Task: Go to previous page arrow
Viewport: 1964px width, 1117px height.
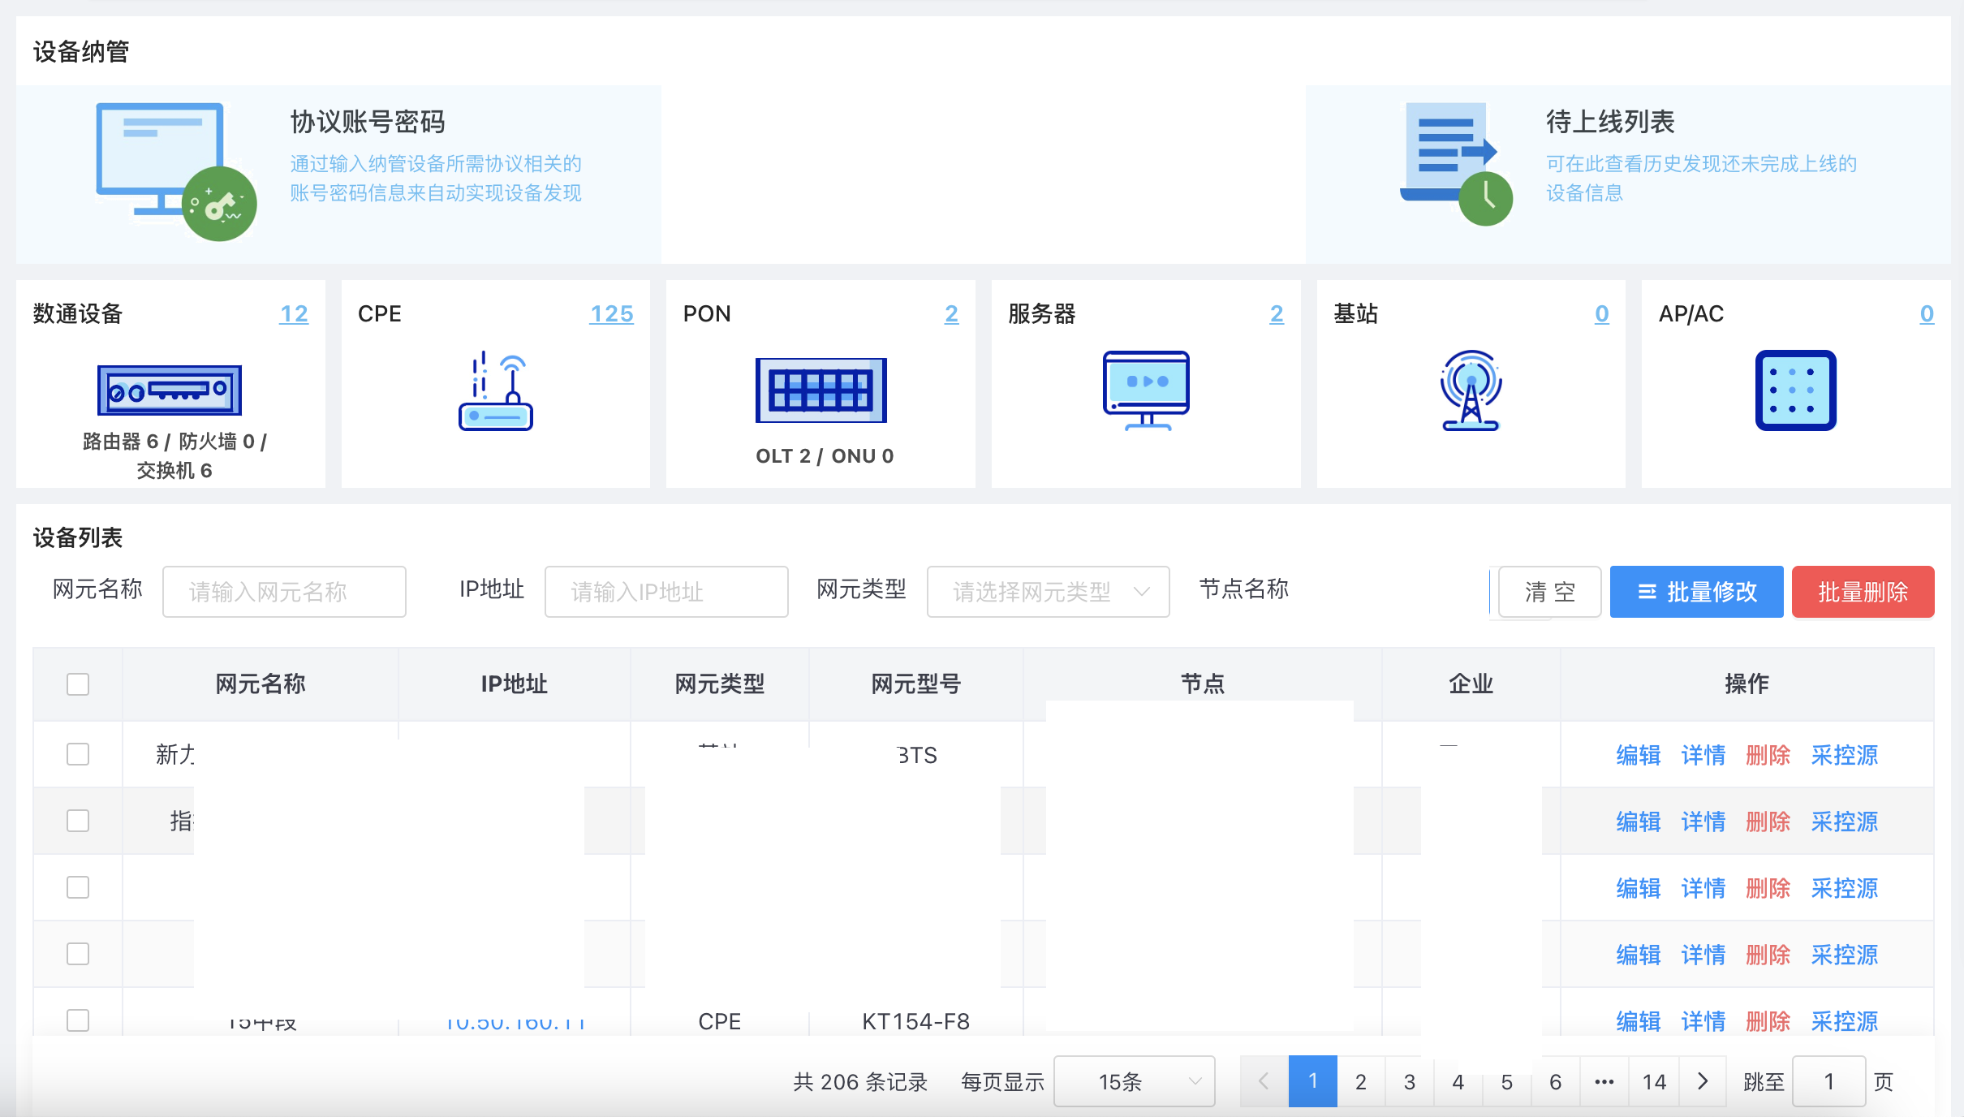Action: 1264,1081
